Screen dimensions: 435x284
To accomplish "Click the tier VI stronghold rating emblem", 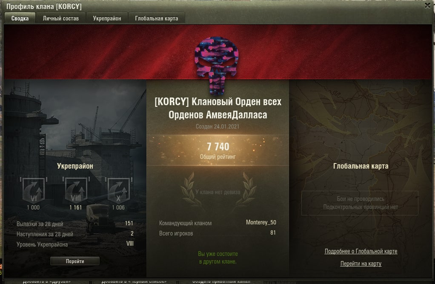I will tap(33, 190).
